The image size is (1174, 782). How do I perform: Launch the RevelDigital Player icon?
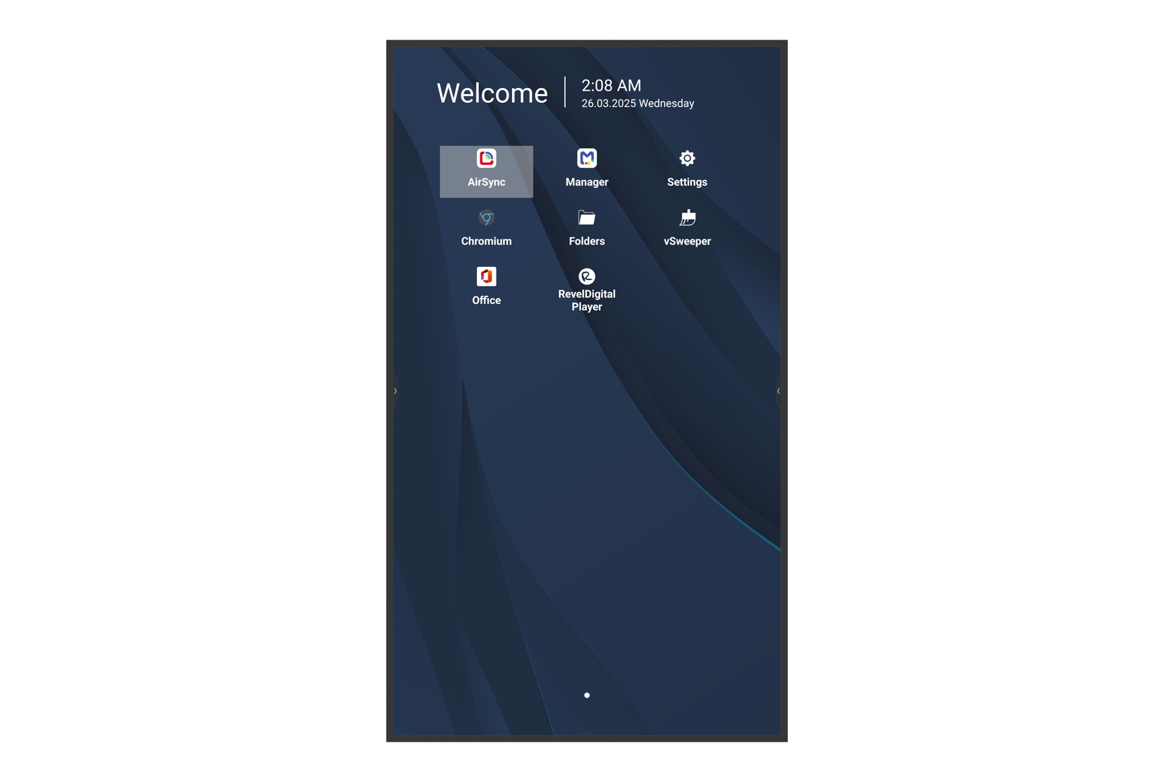click(x=587, y=276)
